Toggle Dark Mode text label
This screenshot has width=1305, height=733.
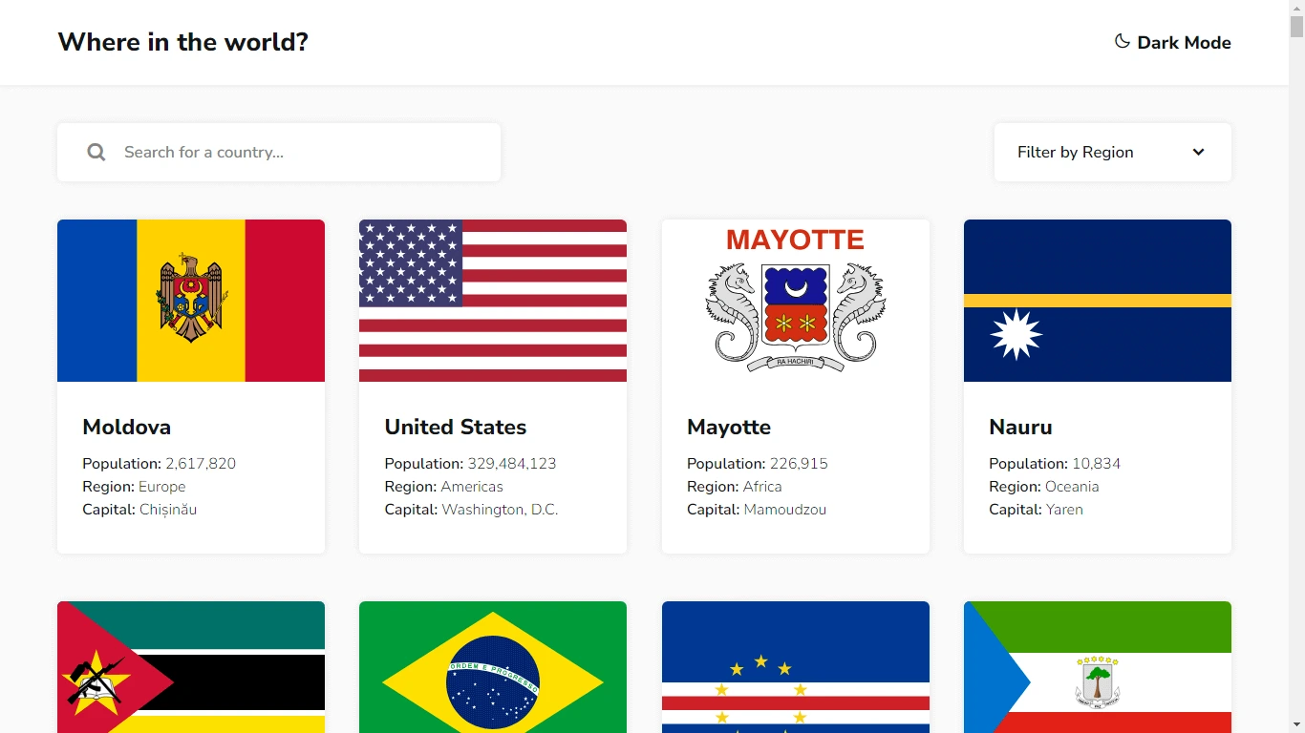coord(1184,43)
